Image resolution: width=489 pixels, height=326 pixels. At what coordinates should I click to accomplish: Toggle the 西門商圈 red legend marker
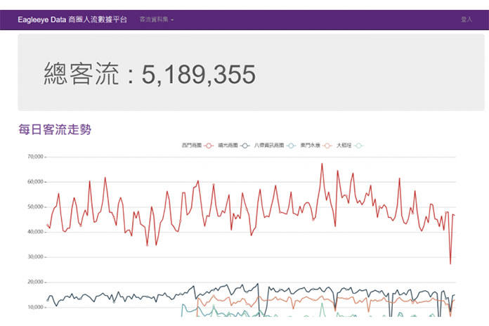tap(209, 145)
